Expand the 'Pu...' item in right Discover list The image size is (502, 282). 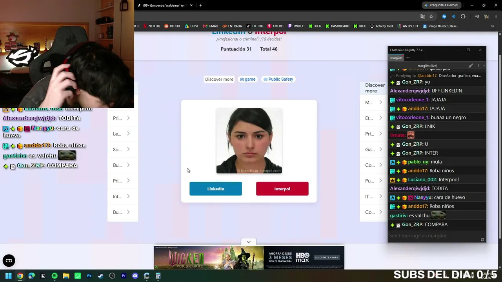(374, 181)
